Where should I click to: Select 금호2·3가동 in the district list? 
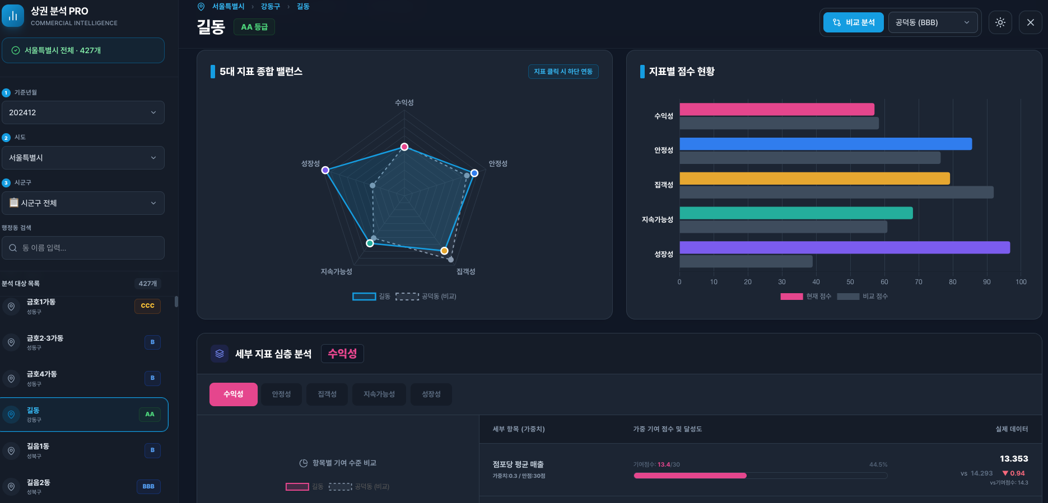(x=84, y=342)
